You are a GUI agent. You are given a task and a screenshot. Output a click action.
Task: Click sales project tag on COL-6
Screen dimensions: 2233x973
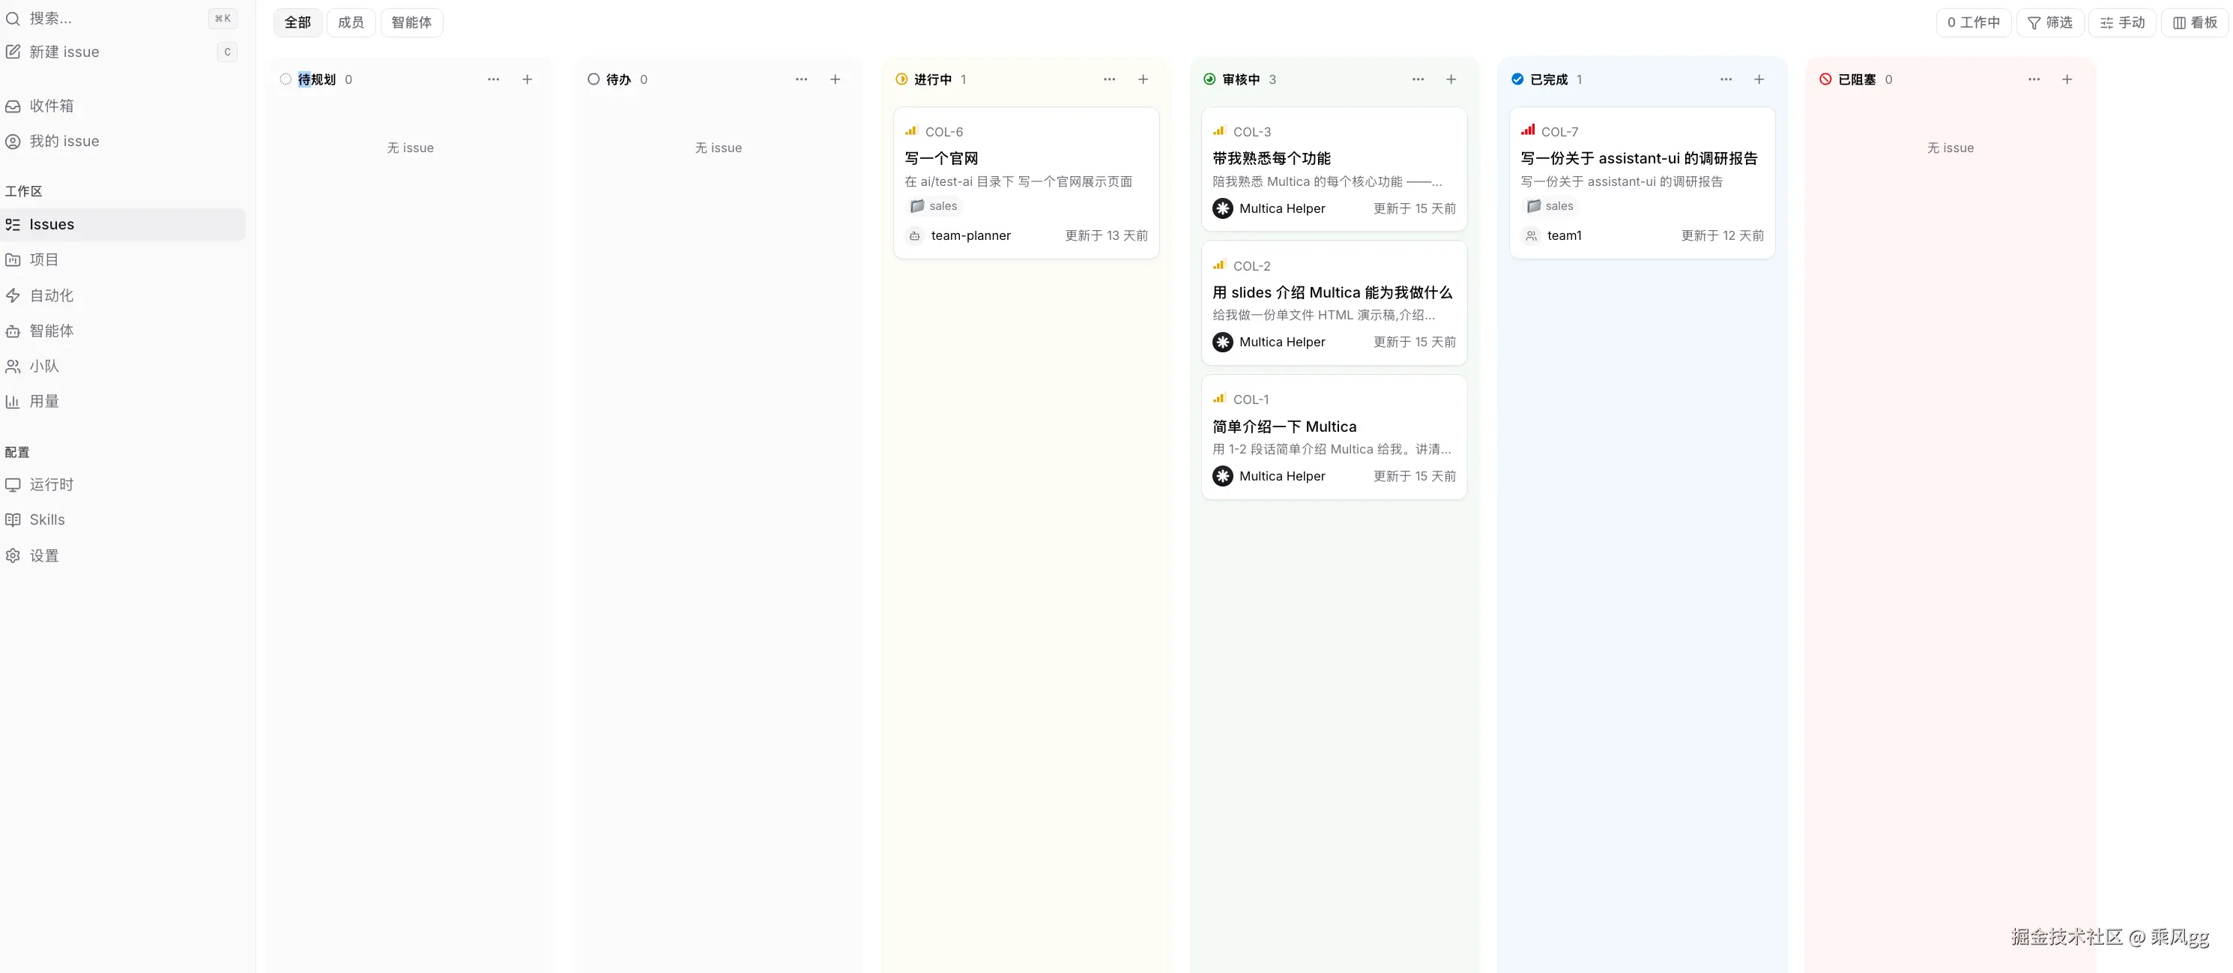pos(934,206)
